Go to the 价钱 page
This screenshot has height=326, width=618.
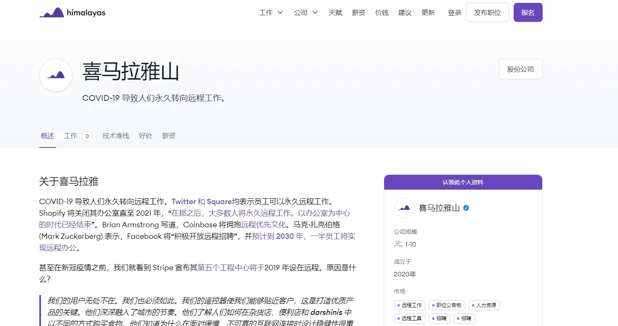(x=382, y=13)
